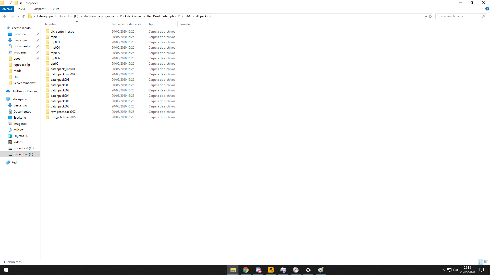Click the Properties quick access toolbar icon
Viewport: 490px width, 275px height.
pos(10,3)
